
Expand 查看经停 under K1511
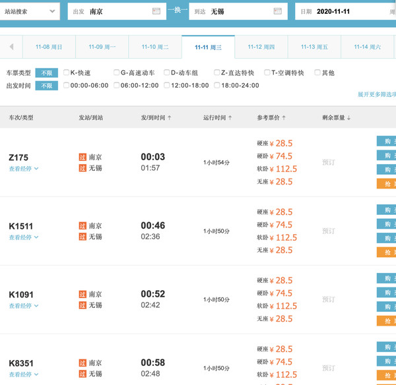point(24,237)
